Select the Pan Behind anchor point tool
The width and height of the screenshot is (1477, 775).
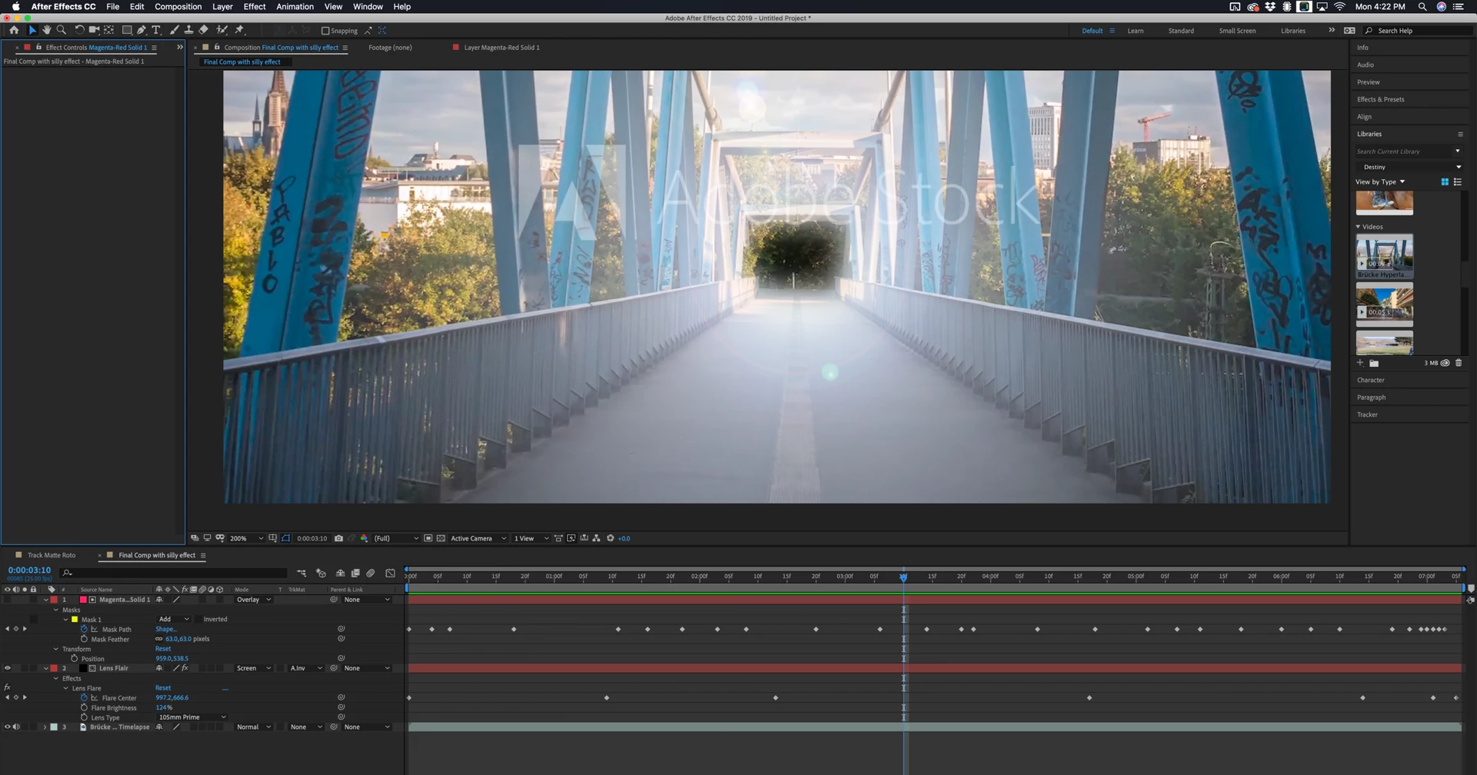point(109,30)
